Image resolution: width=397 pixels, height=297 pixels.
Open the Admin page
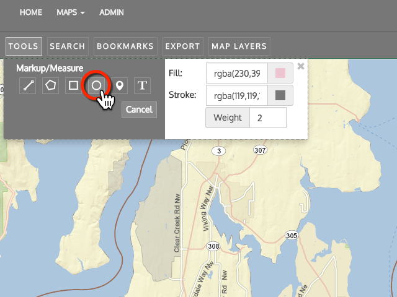(x=112, y=12)
